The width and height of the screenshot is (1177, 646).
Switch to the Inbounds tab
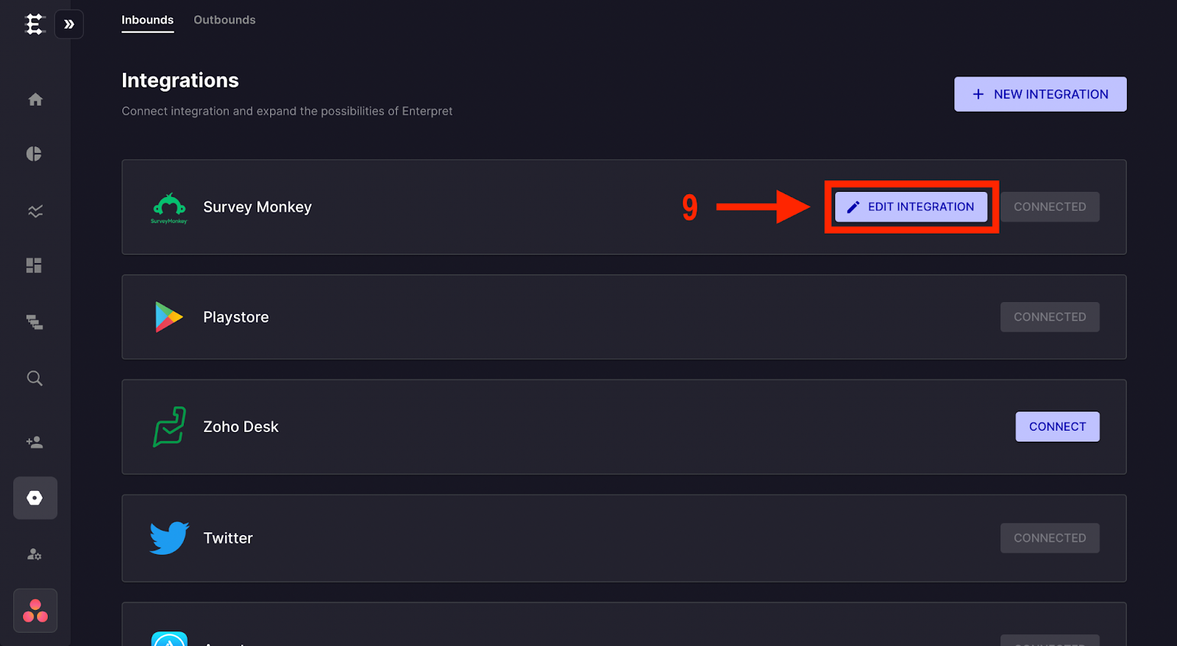point(147,20)
